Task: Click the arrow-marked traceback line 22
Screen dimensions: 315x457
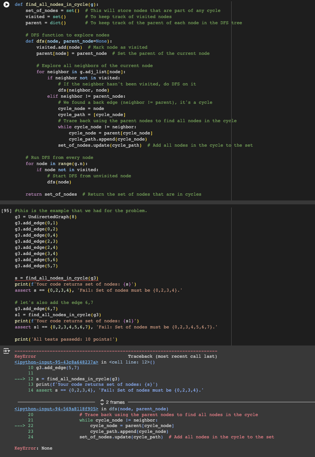Action: [94, 426]
